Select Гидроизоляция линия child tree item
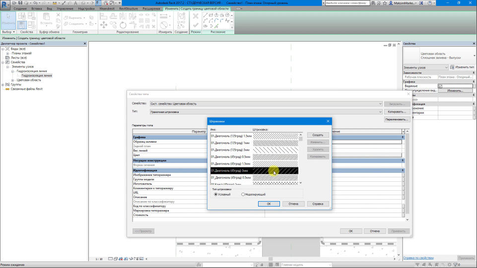Image resolution: width=477 pixels, height=268 pixels. coord(37,76)
